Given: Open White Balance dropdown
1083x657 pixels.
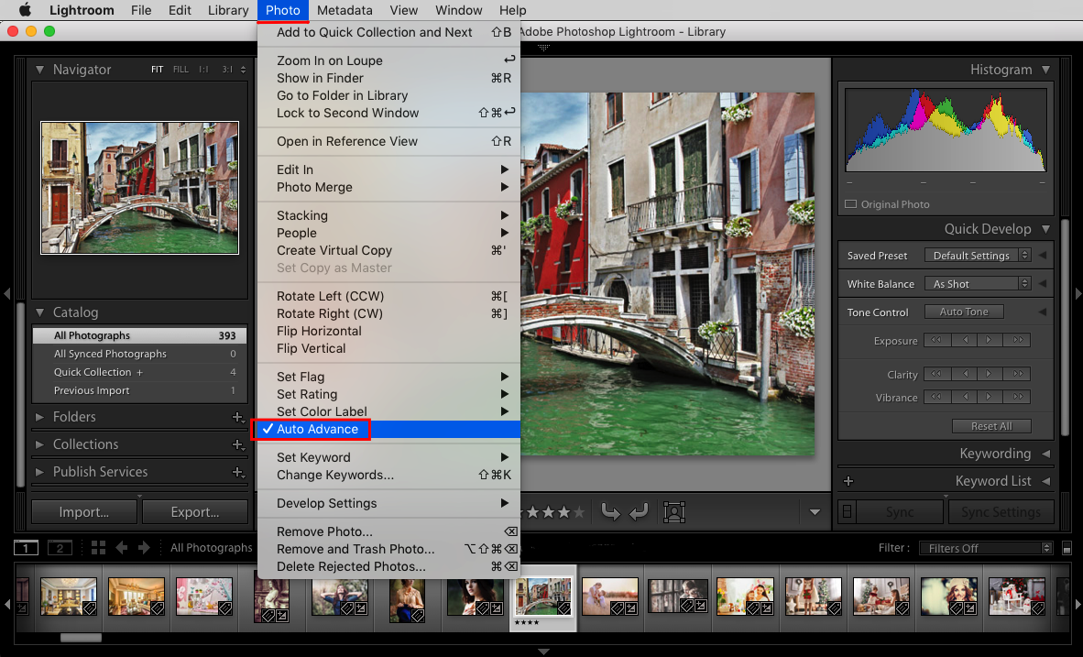Looking at the screenshot, I should [x=978, y=284].
